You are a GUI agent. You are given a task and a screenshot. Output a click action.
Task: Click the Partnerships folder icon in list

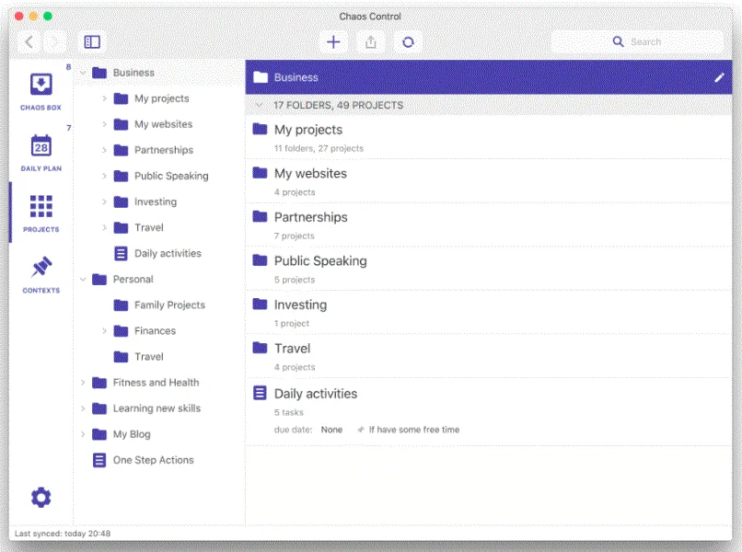[260, 216]
